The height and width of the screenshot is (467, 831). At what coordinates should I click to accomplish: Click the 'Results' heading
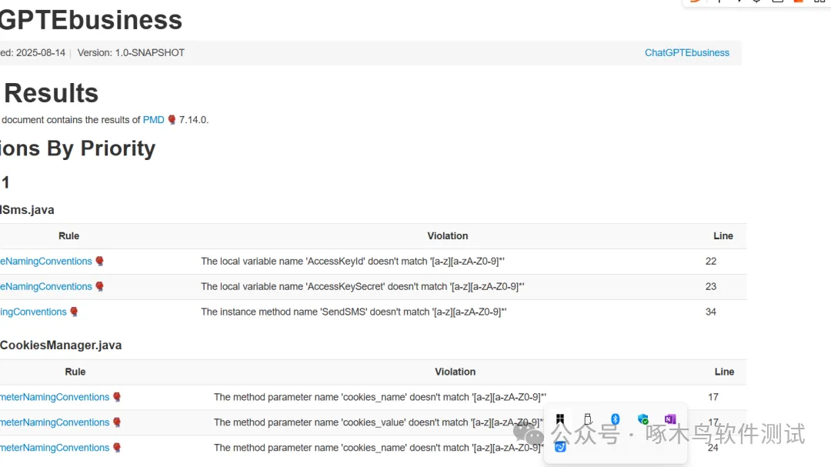tap(51, 93)
